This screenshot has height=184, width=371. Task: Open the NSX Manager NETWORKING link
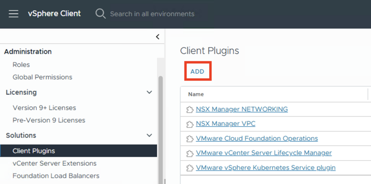click(242, 109)
